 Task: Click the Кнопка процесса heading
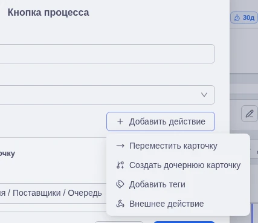48,13
